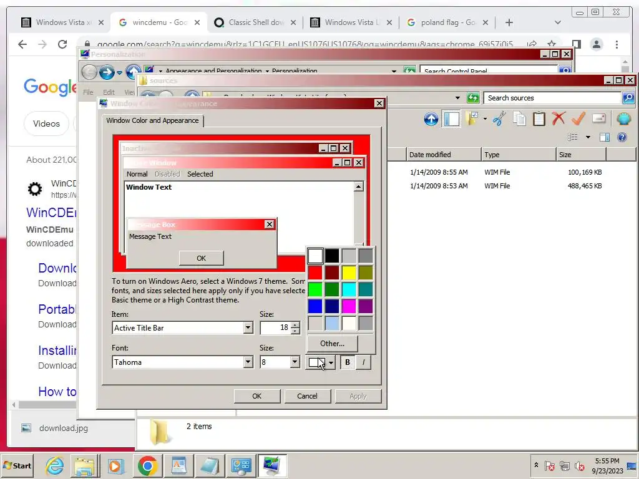Click the Action Center flag tray icon
This screenshot has height=479, width=639.
[549, 465]
